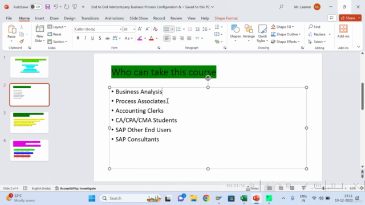Increase list indent level
Viewport: 365px width, 205px height.
click(x=197, y=29)
